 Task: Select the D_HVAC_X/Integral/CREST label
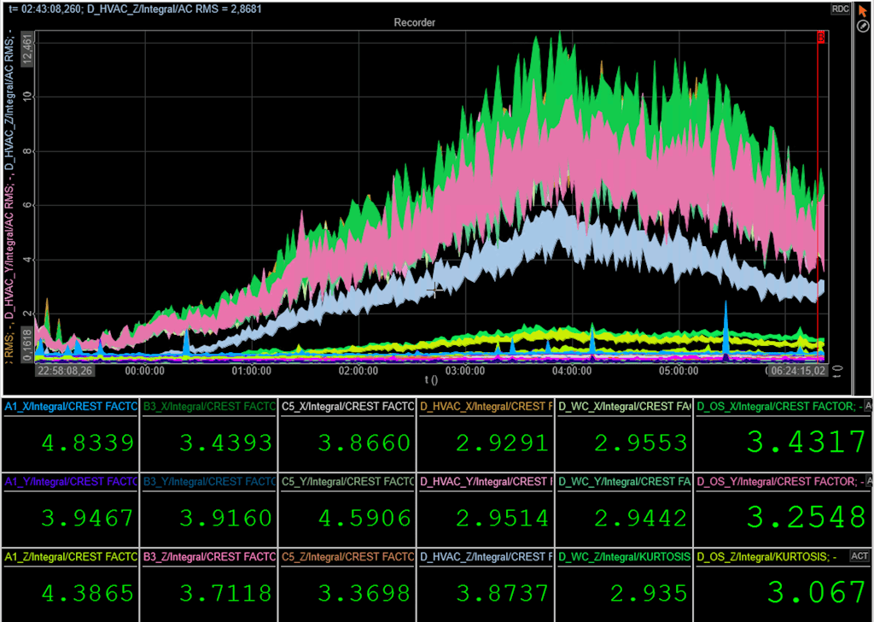(x=486, y=406)
